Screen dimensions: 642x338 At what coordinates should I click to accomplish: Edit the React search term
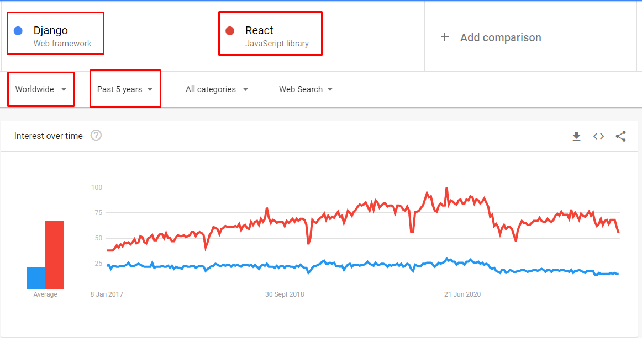(x=260, y=31)
